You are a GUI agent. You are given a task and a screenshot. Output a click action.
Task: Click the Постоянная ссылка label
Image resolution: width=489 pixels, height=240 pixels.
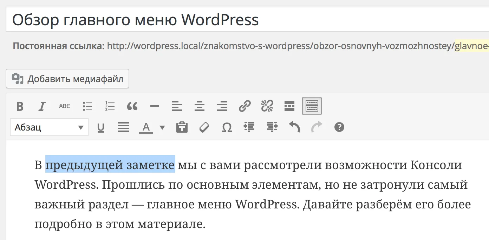pos(59,46)
